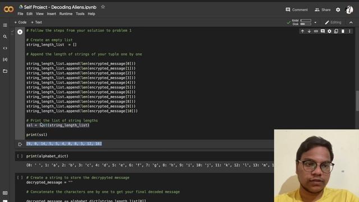Run the print(alphabet_dict) cell
Image resolution: width=359 pixels, height=202 pixels.
(20, 156)
